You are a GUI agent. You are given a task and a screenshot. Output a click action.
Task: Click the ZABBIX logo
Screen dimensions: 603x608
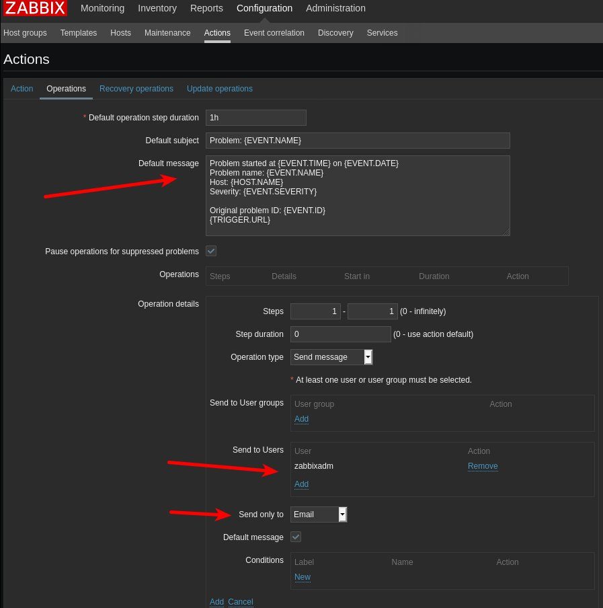35,8
